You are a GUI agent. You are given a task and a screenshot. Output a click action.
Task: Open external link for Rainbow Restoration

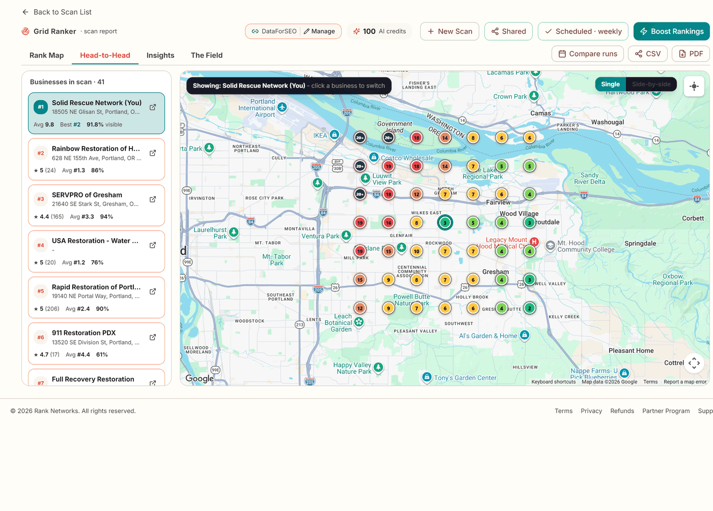point(153,153)
